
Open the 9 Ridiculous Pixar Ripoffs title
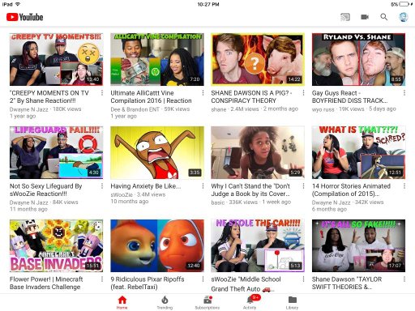[148, 283]
